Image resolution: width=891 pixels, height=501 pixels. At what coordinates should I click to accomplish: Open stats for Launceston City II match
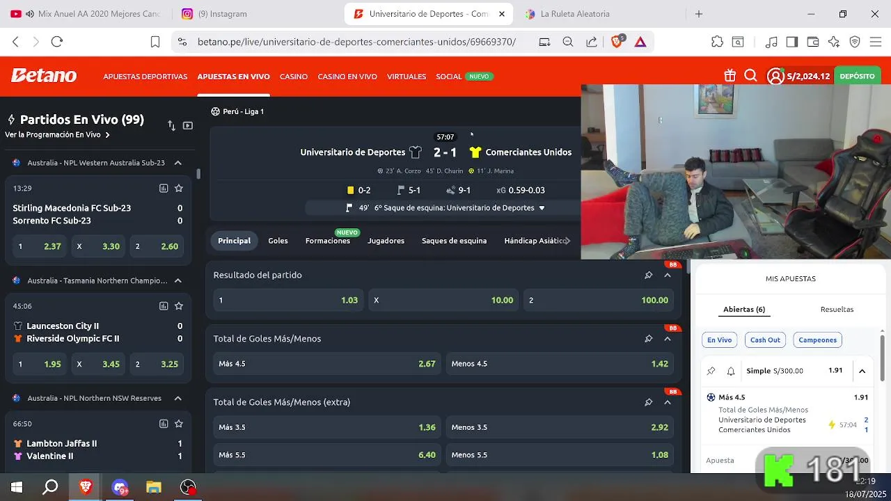click(x=164, y=306)
